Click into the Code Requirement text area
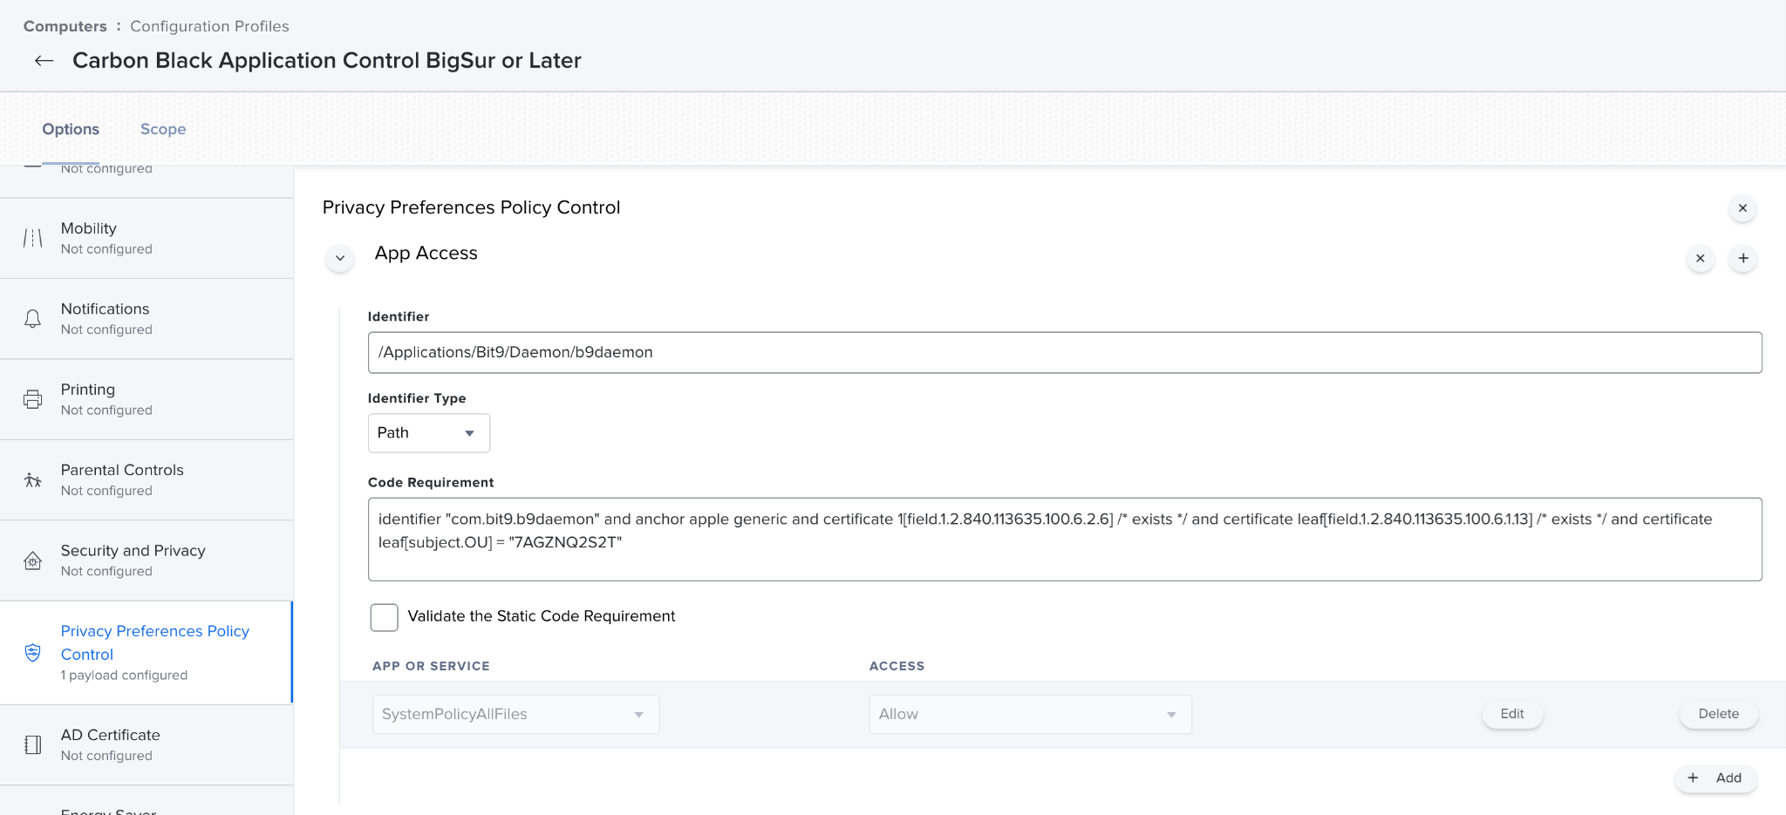Image resolution: width=1786 pixels, height=815 pixels. pos(1065,540)
